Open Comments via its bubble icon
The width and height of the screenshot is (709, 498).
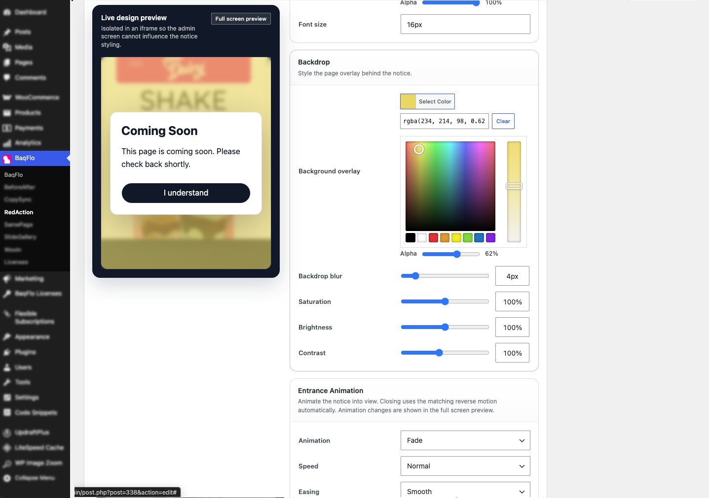[x=7, y=78]
